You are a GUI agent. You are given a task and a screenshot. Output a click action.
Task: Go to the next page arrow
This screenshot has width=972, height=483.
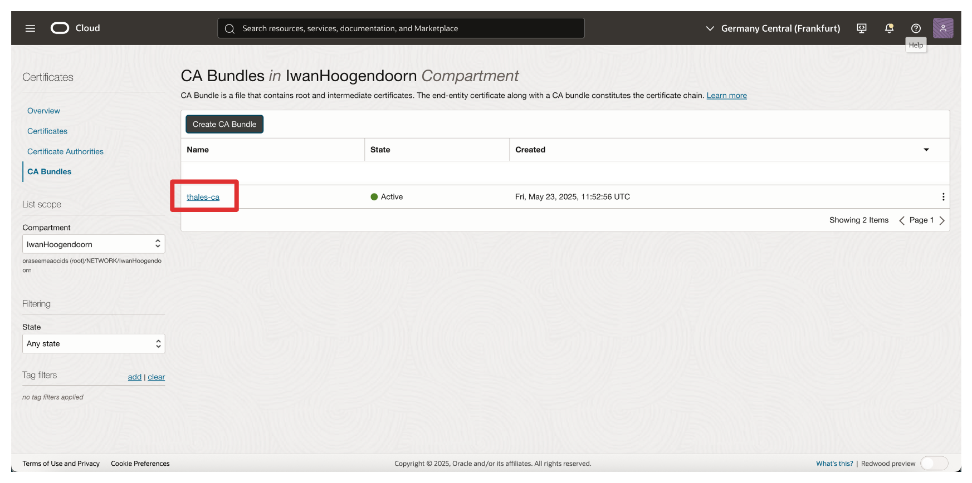tap(942, 220)
